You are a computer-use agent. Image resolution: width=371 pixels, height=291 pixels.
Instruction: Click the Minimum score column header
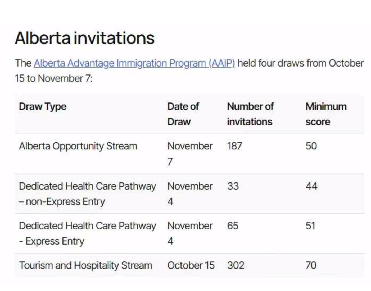pos(326,114)
